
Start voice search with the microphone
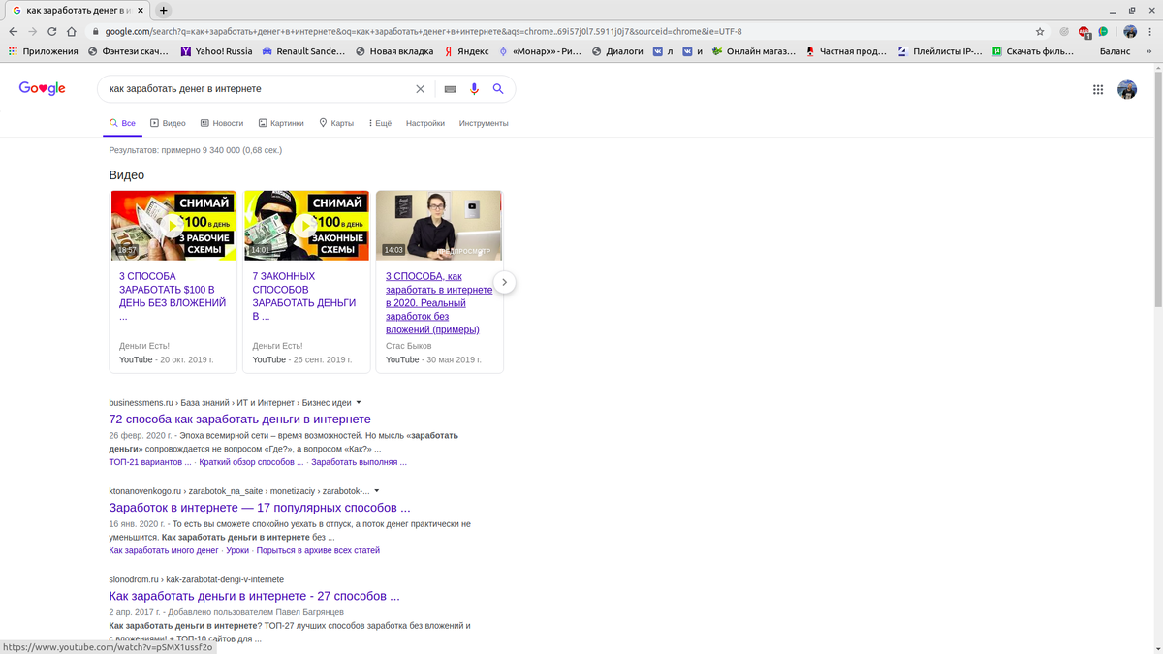pyautogui.click(x=474, y=88)
